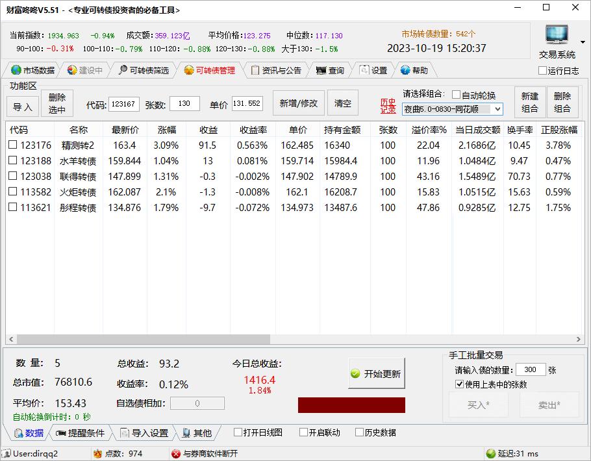The height and width of the screenshot is (461, 591).
Task: Open the 可转债筛选 magnifier tab
Action: tap(123, 71)
